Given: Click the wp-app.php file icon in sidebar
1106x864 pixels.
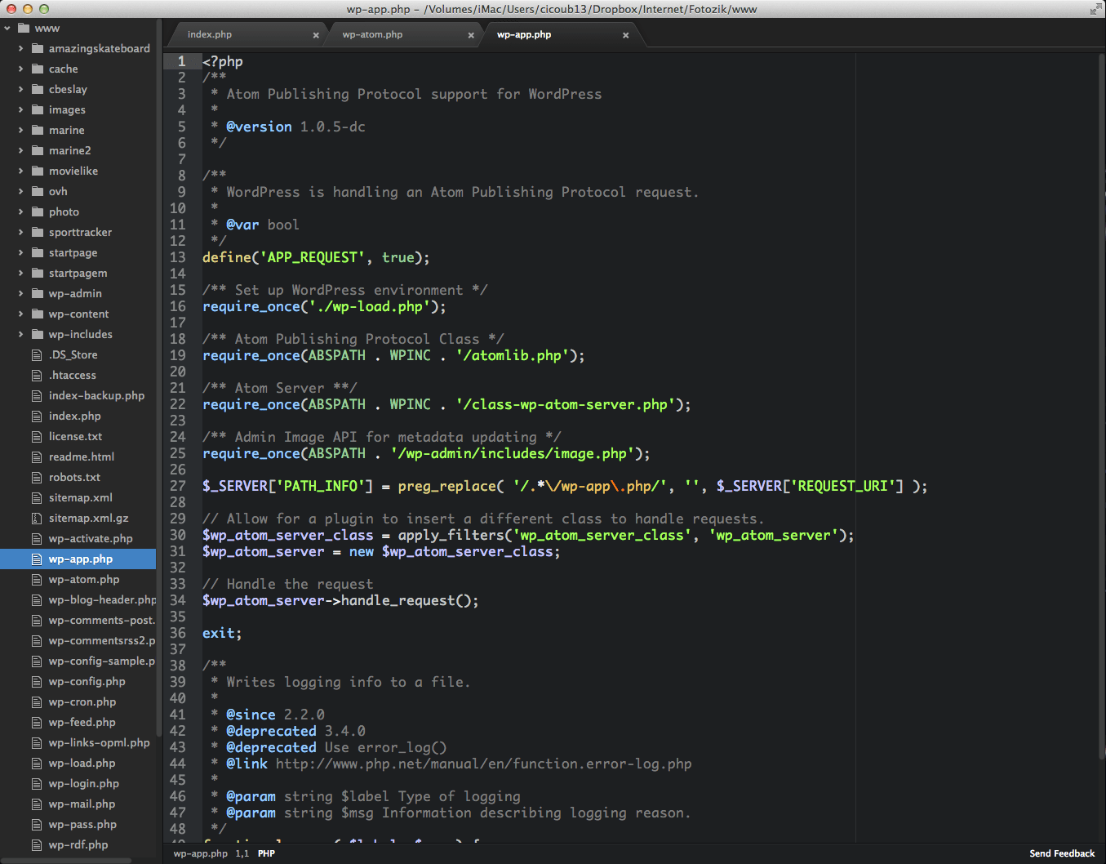Looking at the screenshot, I should point(37,559).
